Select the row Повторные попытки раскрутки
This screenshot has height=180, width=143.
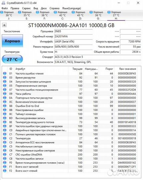70,98
